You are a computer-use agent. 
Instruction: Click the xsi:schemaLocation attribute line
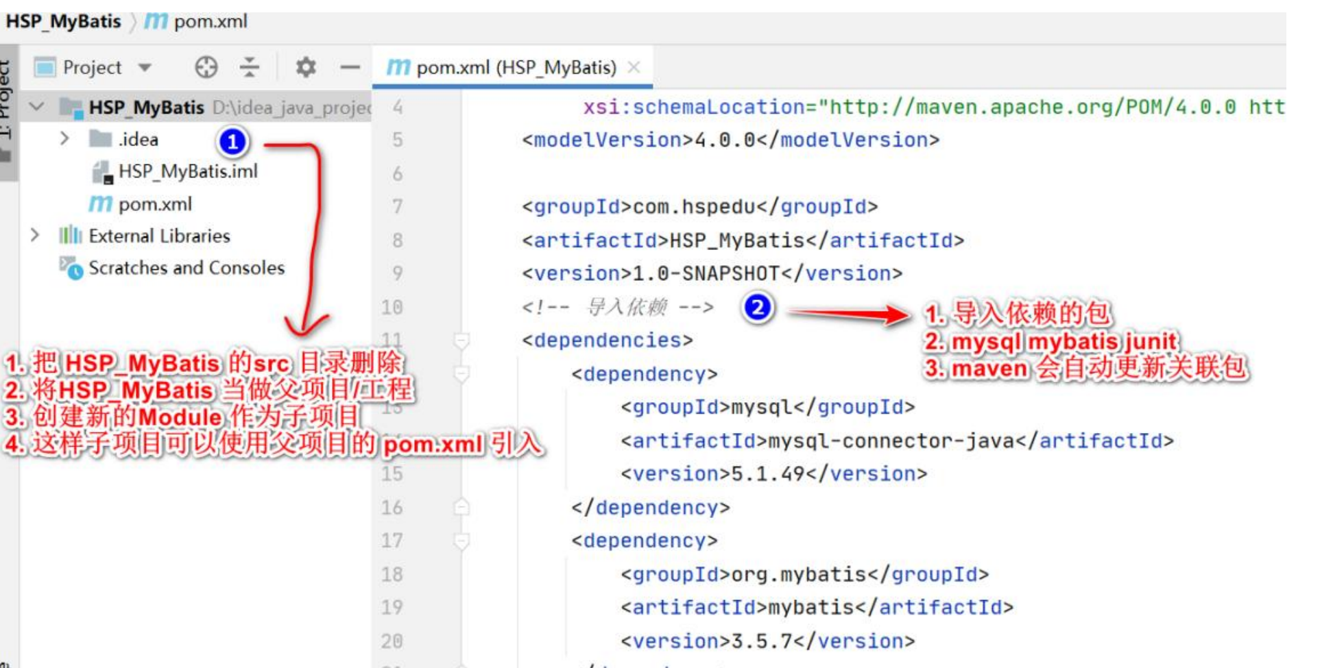click(x=934, y=107)
